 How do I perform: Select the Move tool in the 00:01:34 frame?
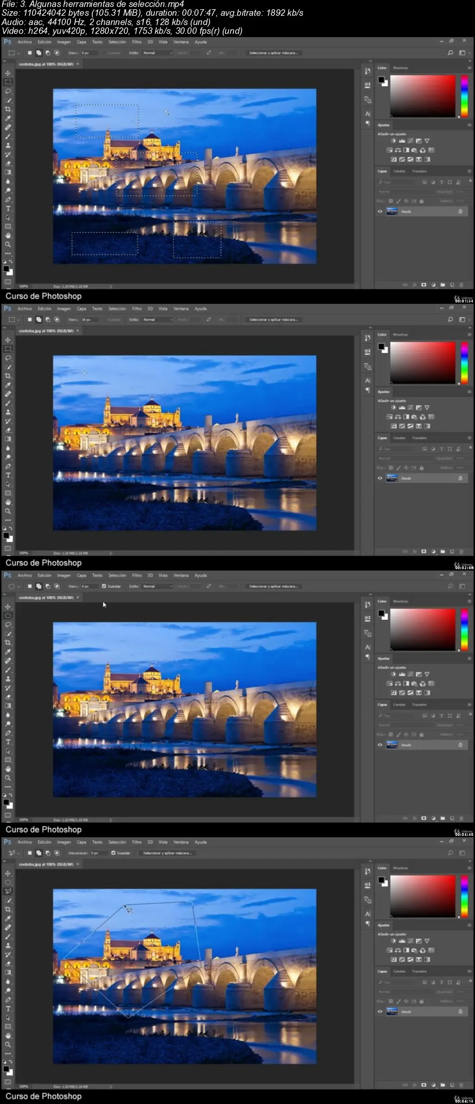click(8, 73)
